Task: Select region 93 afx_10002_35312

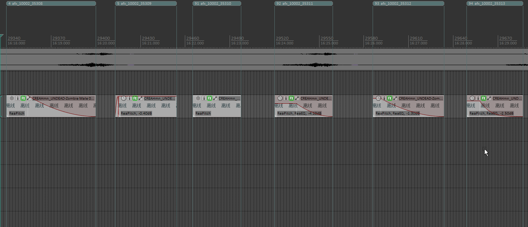Action: point(408,3)
